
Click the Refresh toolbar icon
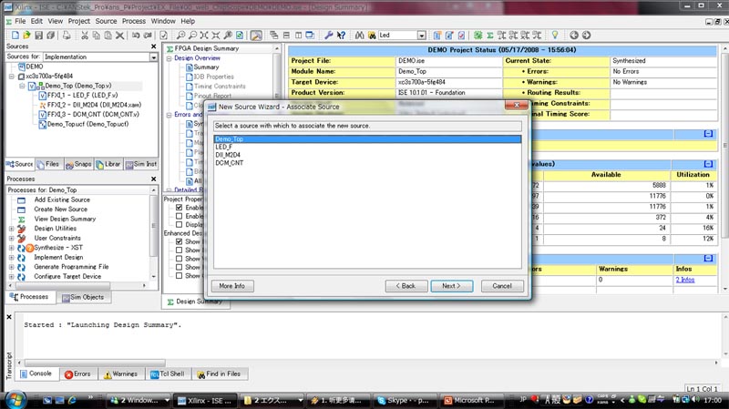click(240, 36)
